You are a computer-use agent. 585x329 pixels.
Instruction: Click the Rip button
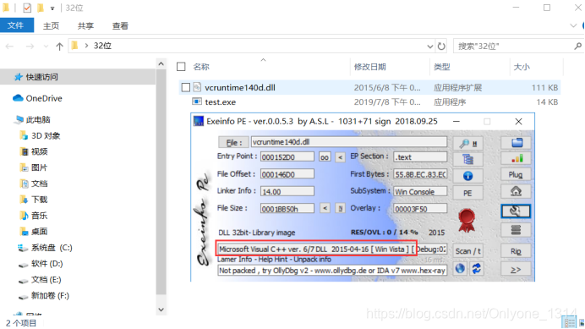516,251
